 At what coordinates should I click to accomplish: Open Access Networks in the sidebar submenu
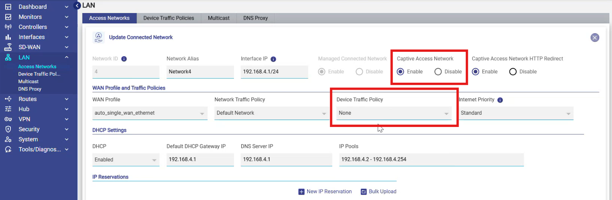point(37,66)
